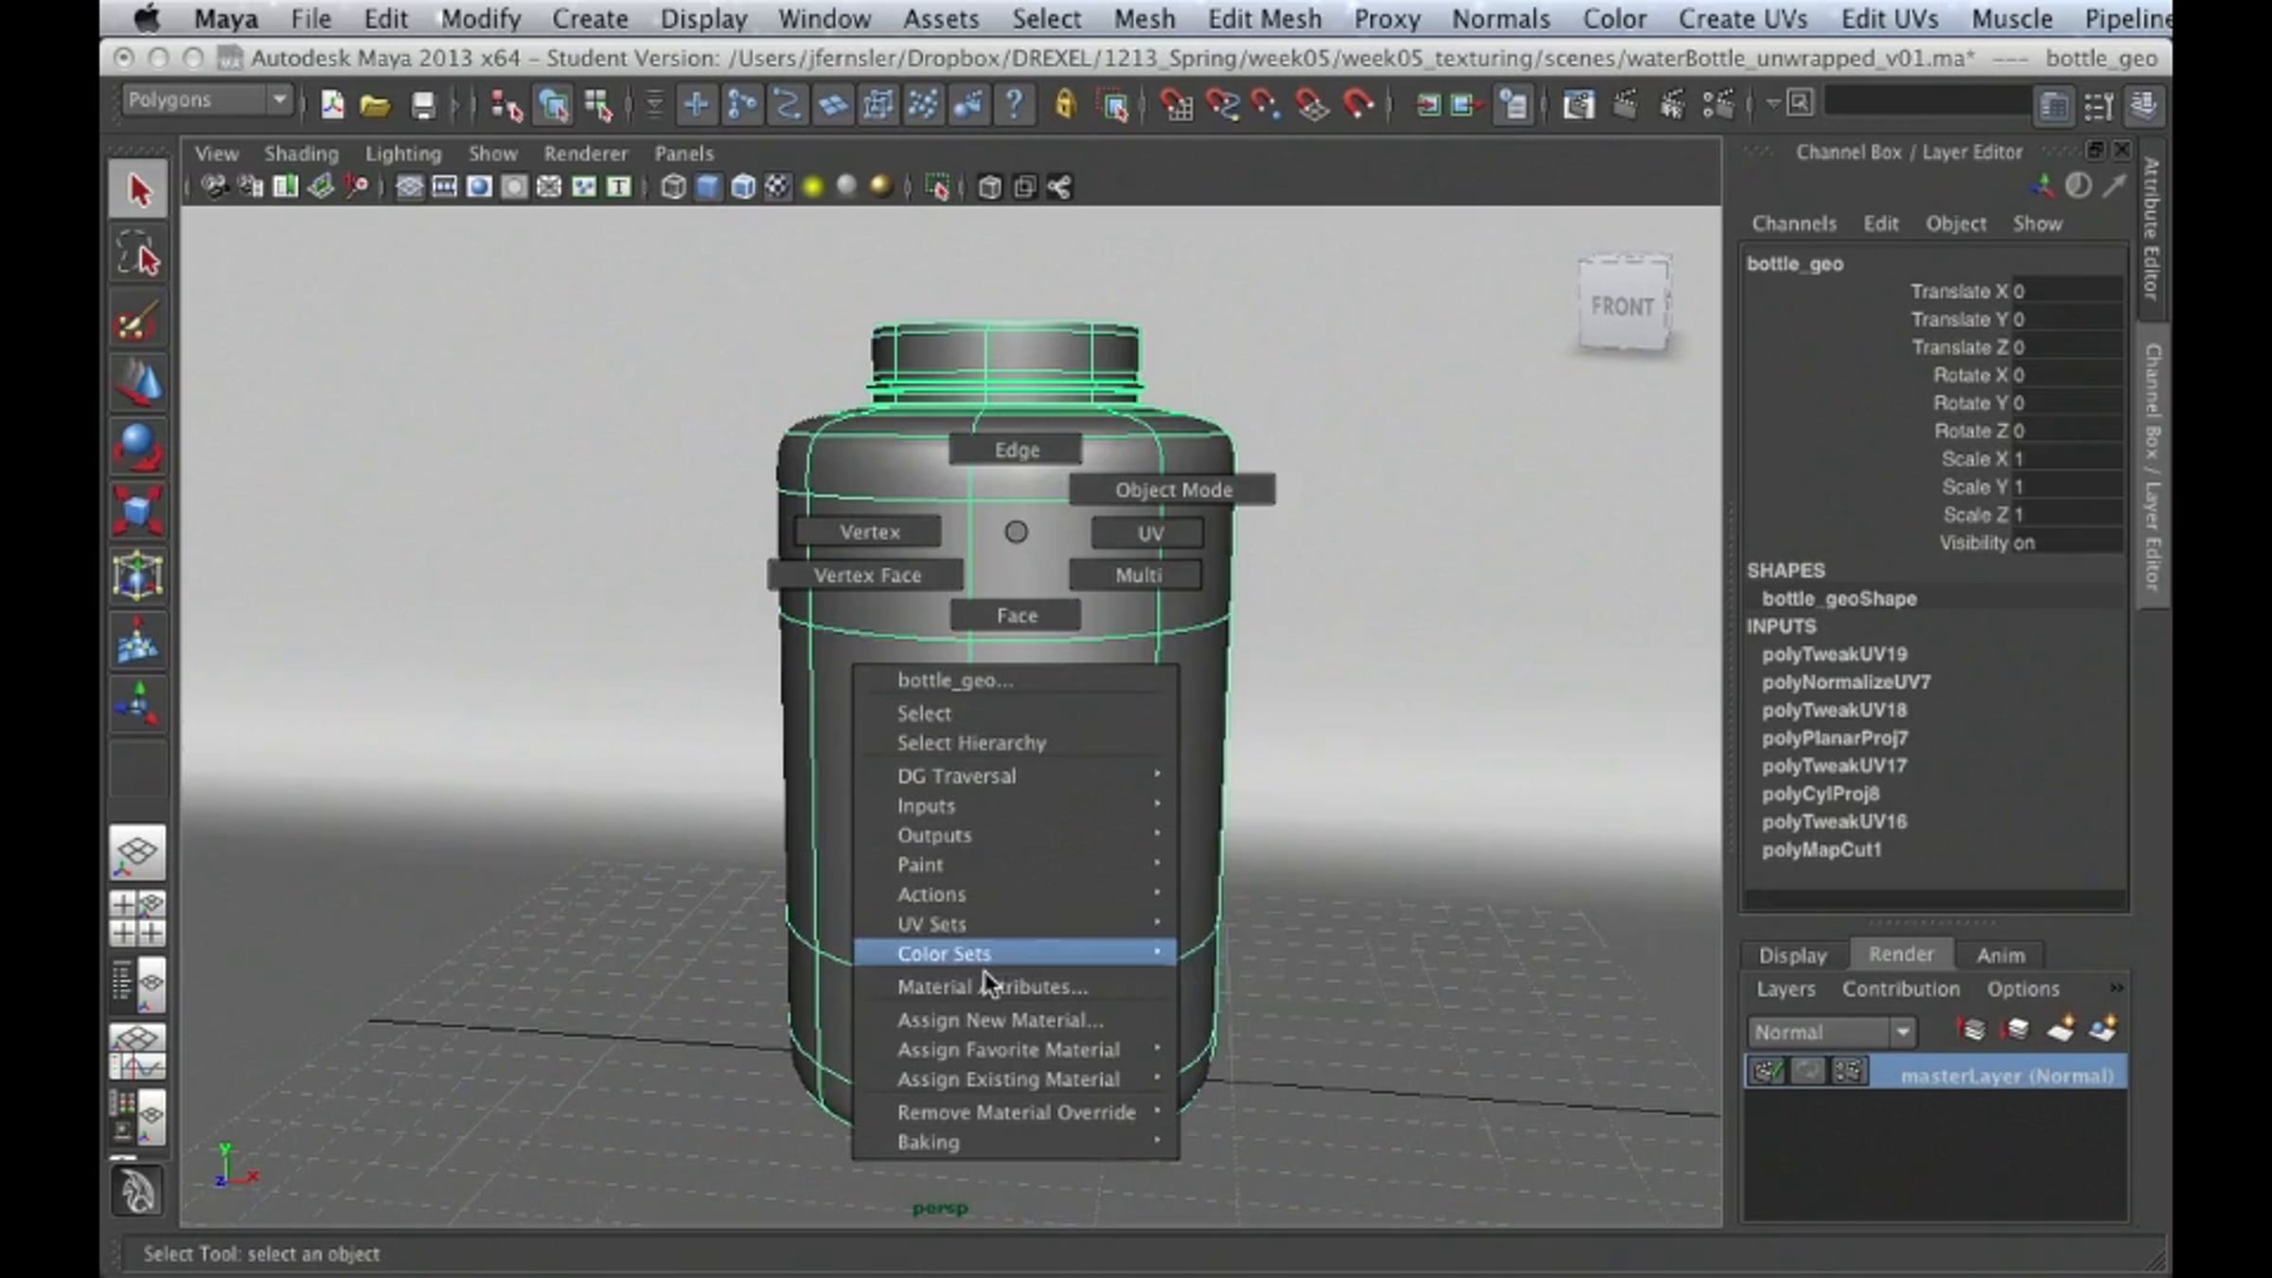Activate the Rotate tool sphere icon

pos(138,447)
